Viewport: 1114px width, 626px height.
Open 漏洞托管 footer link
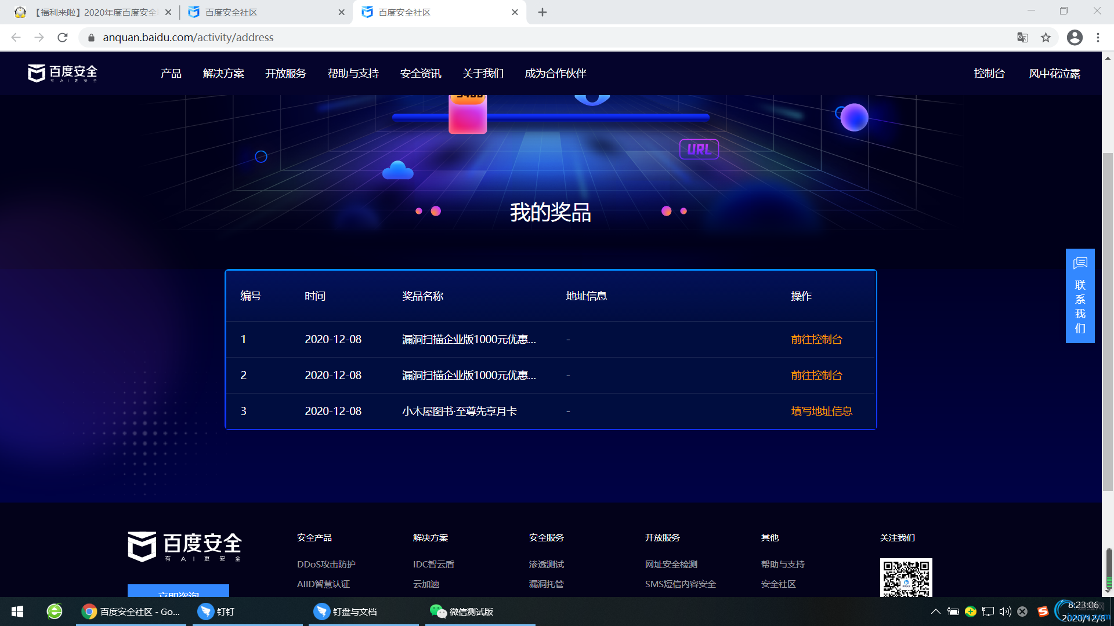click(546, 584)
